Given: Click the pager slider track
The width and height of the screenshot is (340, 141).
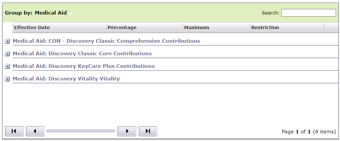Looking at the screenshot, I should (x=81, y=131).
